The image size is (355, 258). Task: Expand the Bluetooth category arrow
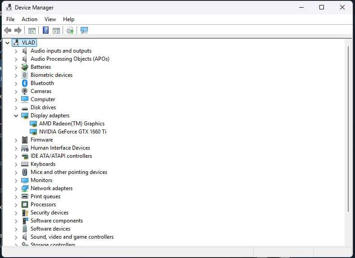pyautogui.click(x=16, y=83)
